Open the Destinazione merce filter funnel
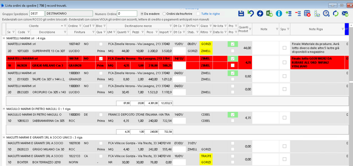353x166 pixels. (x=171, y=26)
